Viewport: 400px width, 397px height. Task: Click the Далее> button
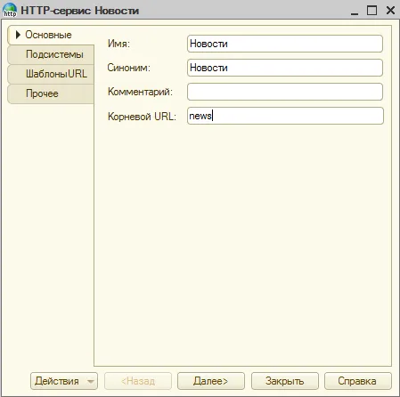pos(211,381)
